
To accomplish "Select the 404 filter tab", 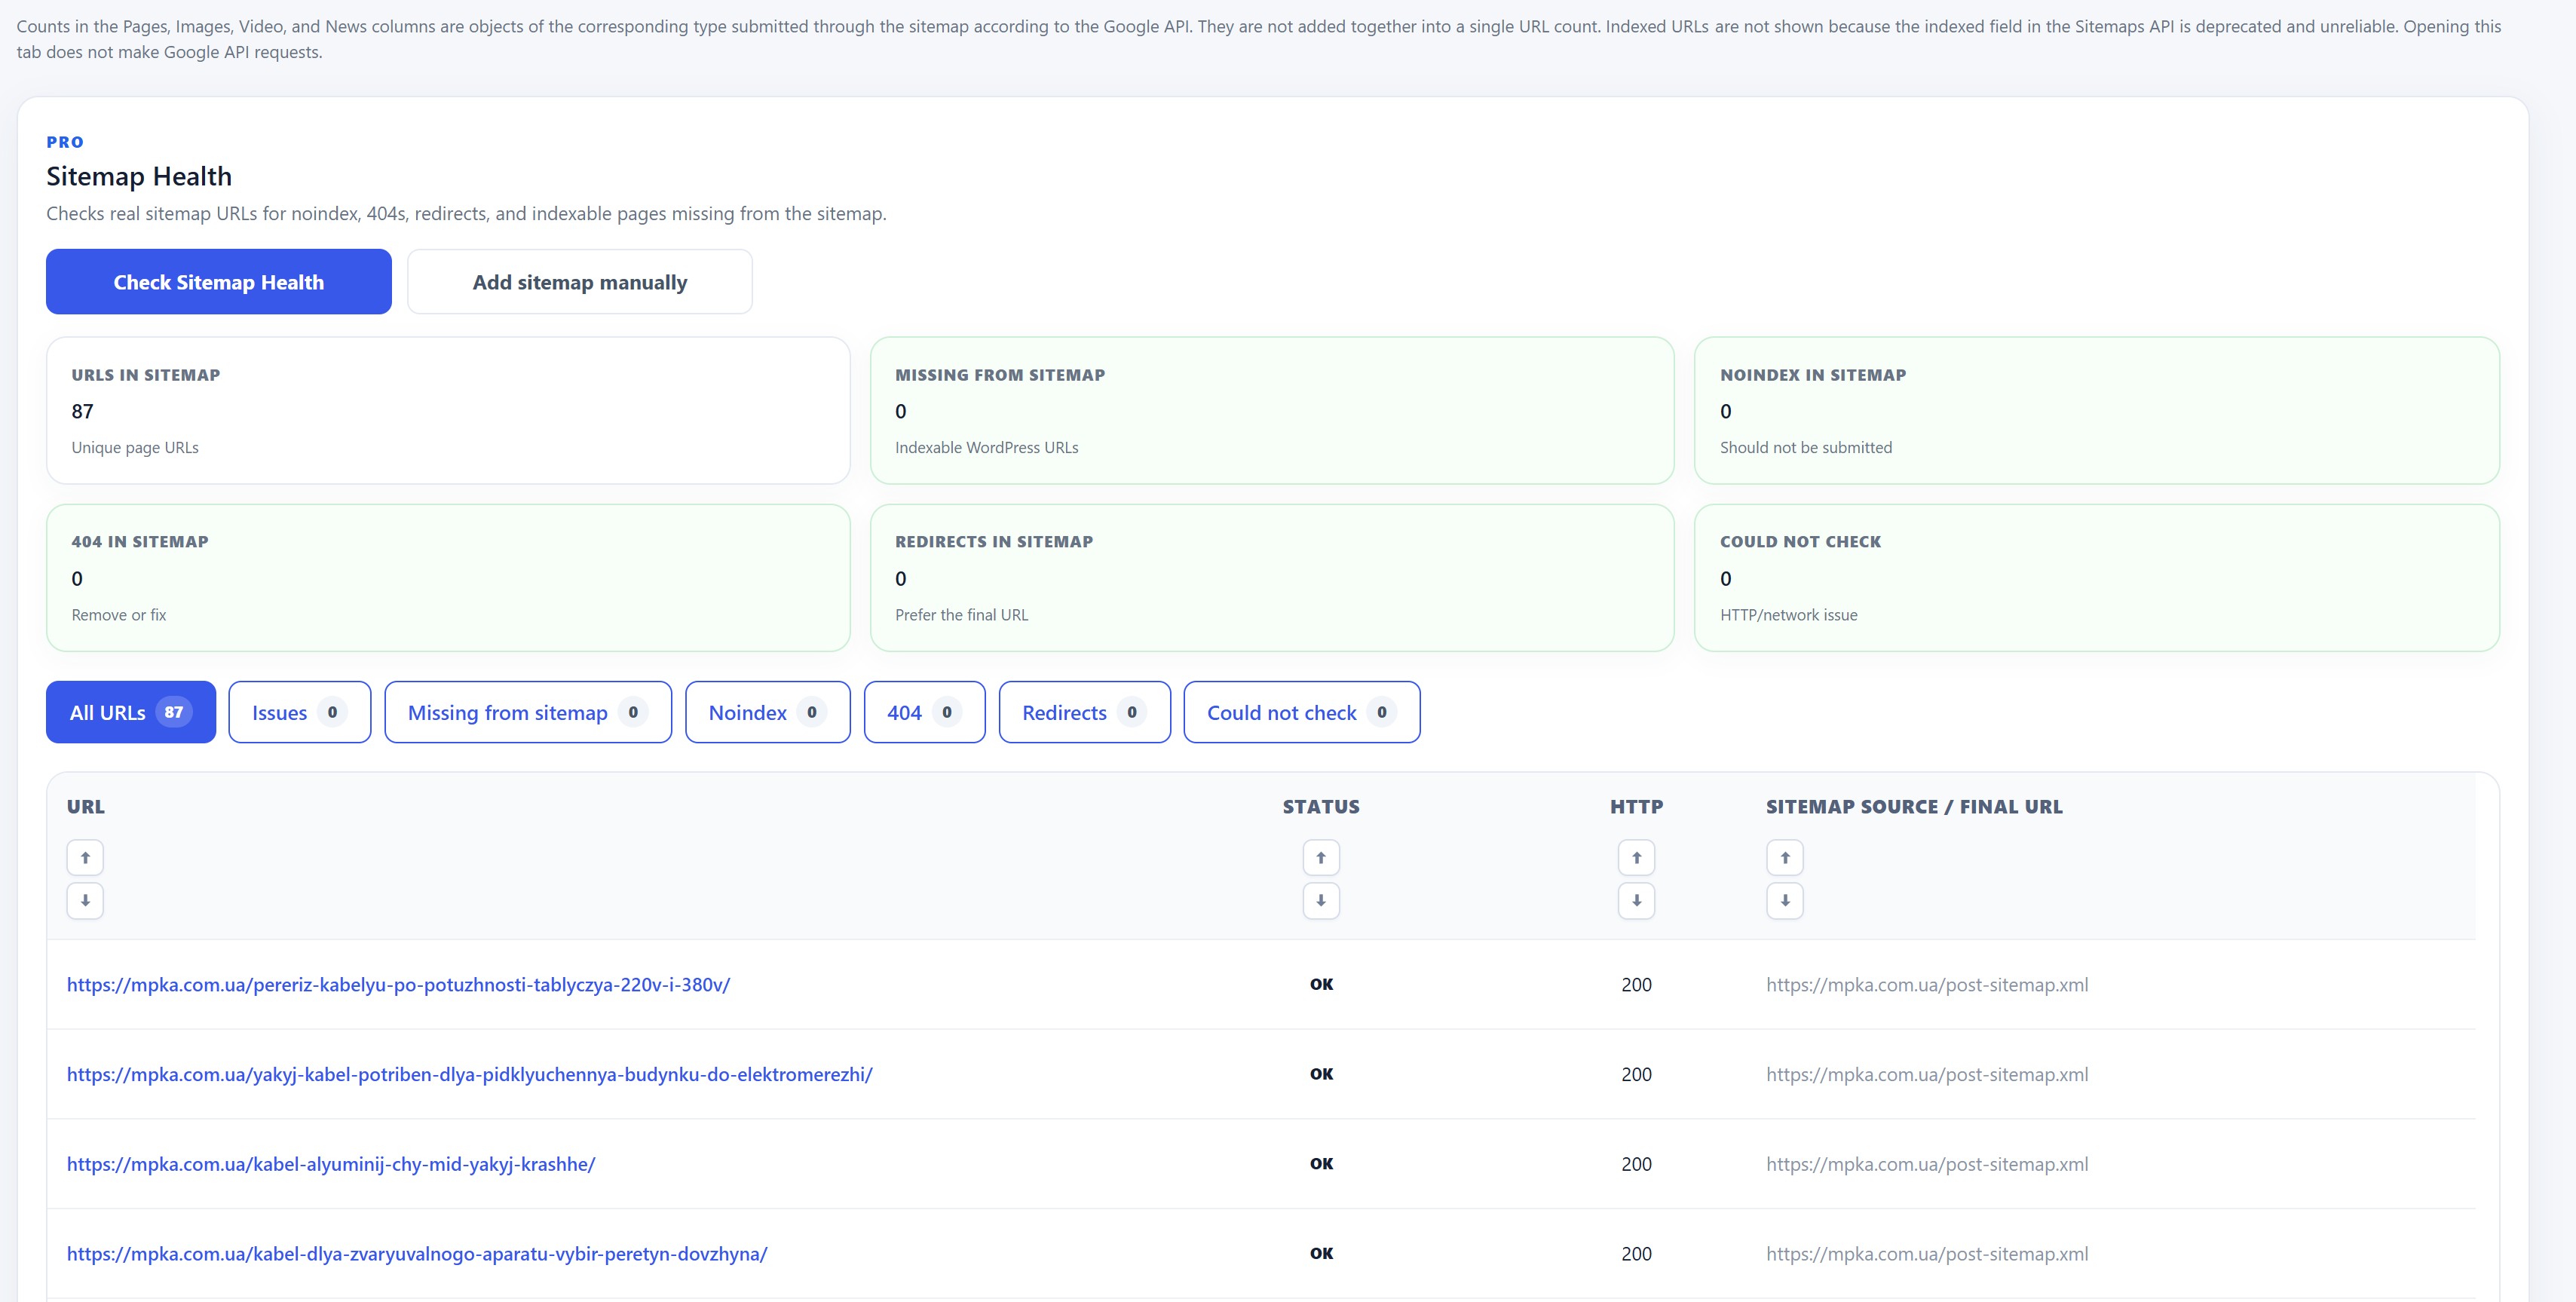I will 925,712.
